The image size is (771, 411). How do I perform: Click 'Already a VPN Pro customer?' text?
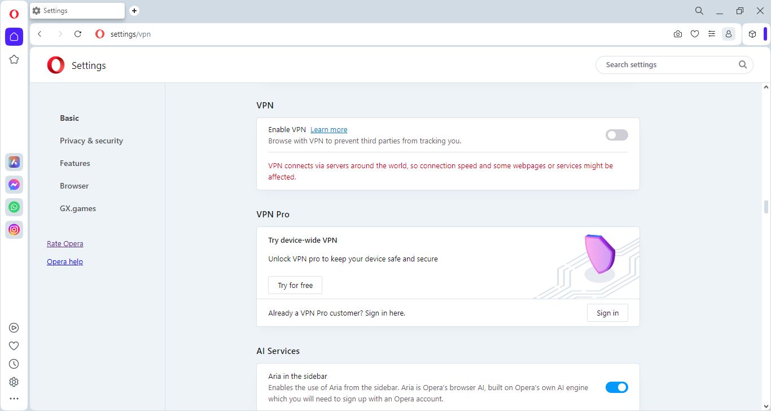[336, 313]
